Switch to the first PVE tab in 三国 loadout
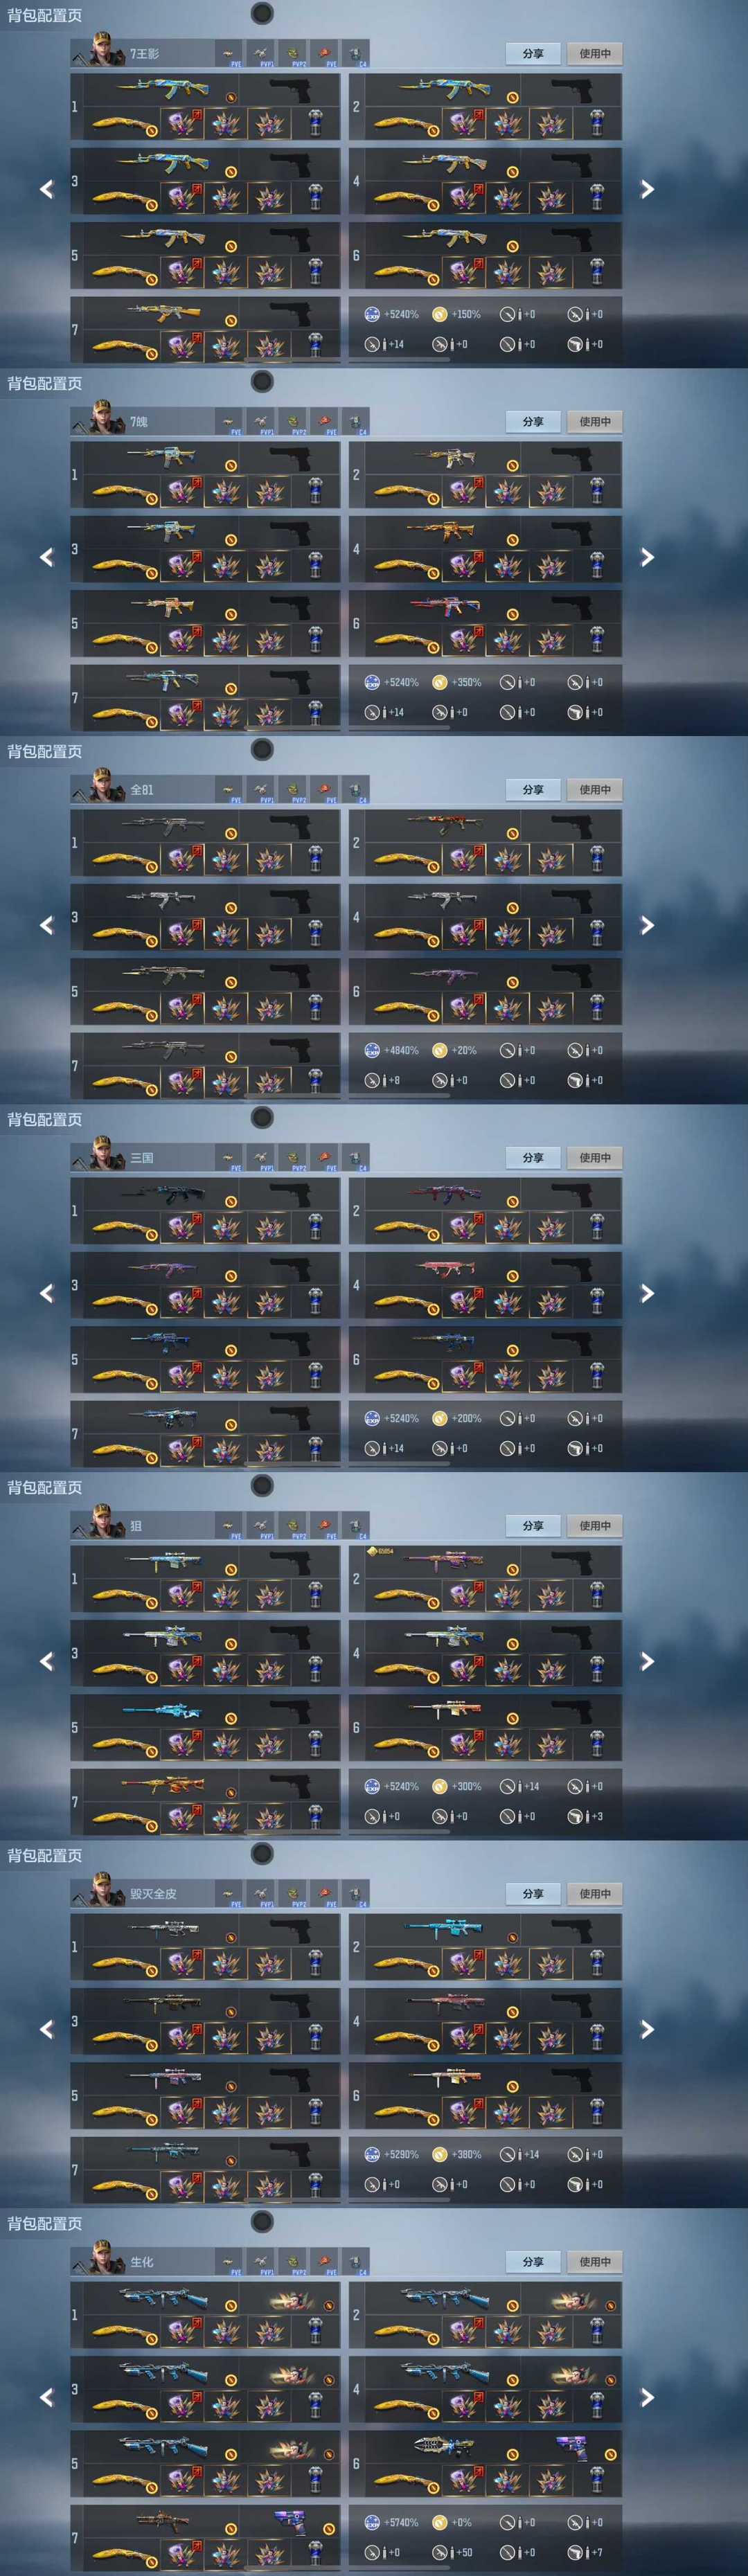Image resolution: width=748 pixels, height=2576 pixels. tap(230, 1158)
